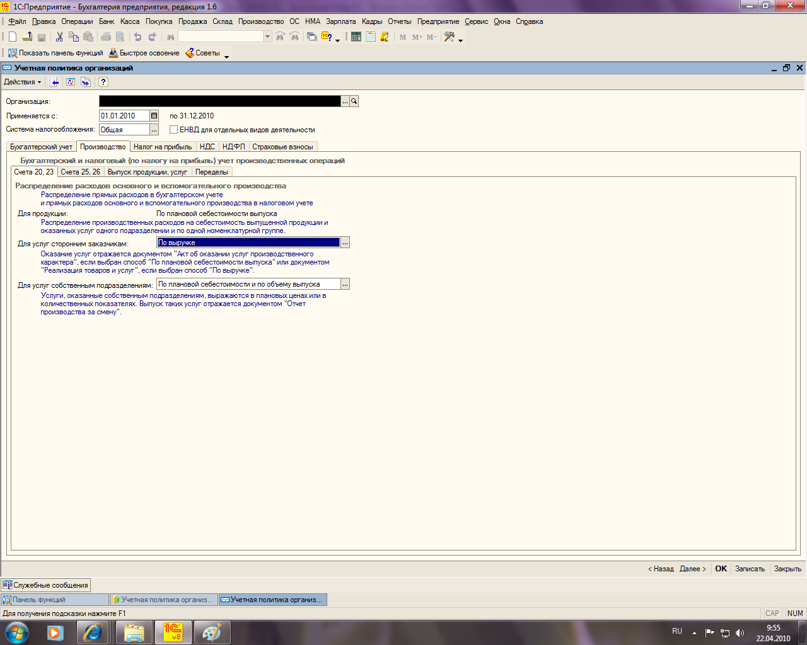Click the M+ memory add button
The width and height of the screenshot is (807, 645).
click(x=417, y=37)
